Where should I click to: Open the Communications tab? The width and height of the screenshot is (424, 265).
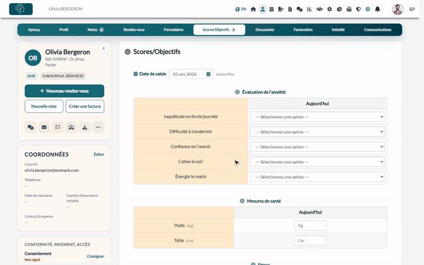click(x=377, y=30)
